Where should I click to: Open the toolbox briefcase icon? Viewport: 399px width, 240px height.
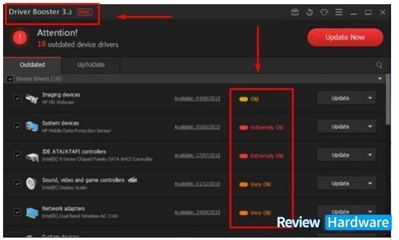tap(295, 12)
